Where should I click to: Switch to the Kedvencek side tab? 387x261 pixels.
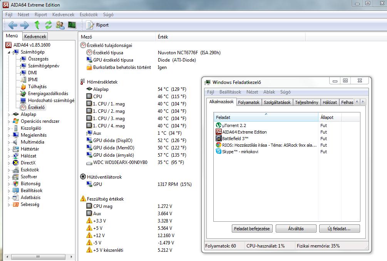pos(35,37)
